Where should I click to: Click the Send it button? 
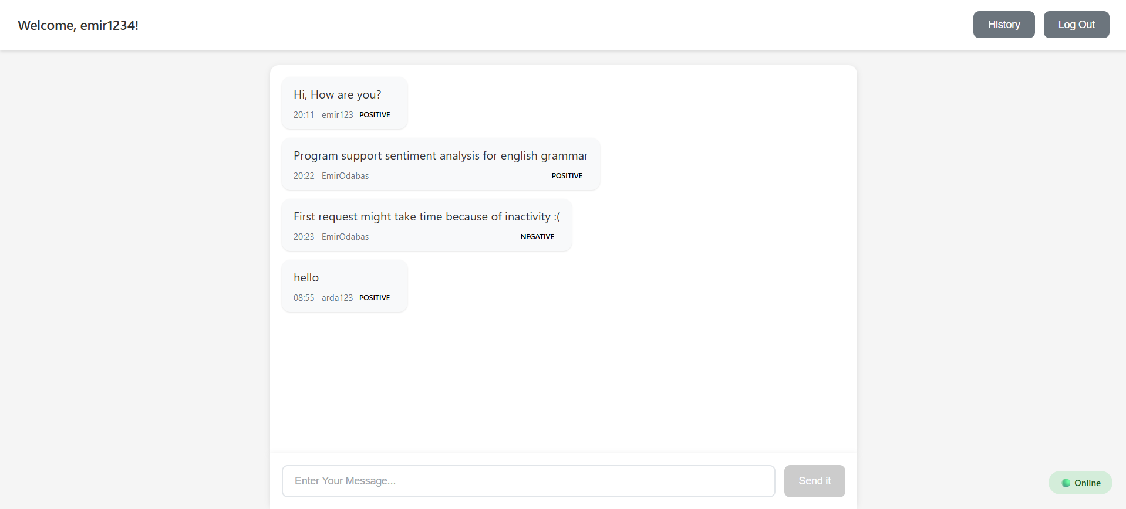pyautogui.click(x=814, y=481)
